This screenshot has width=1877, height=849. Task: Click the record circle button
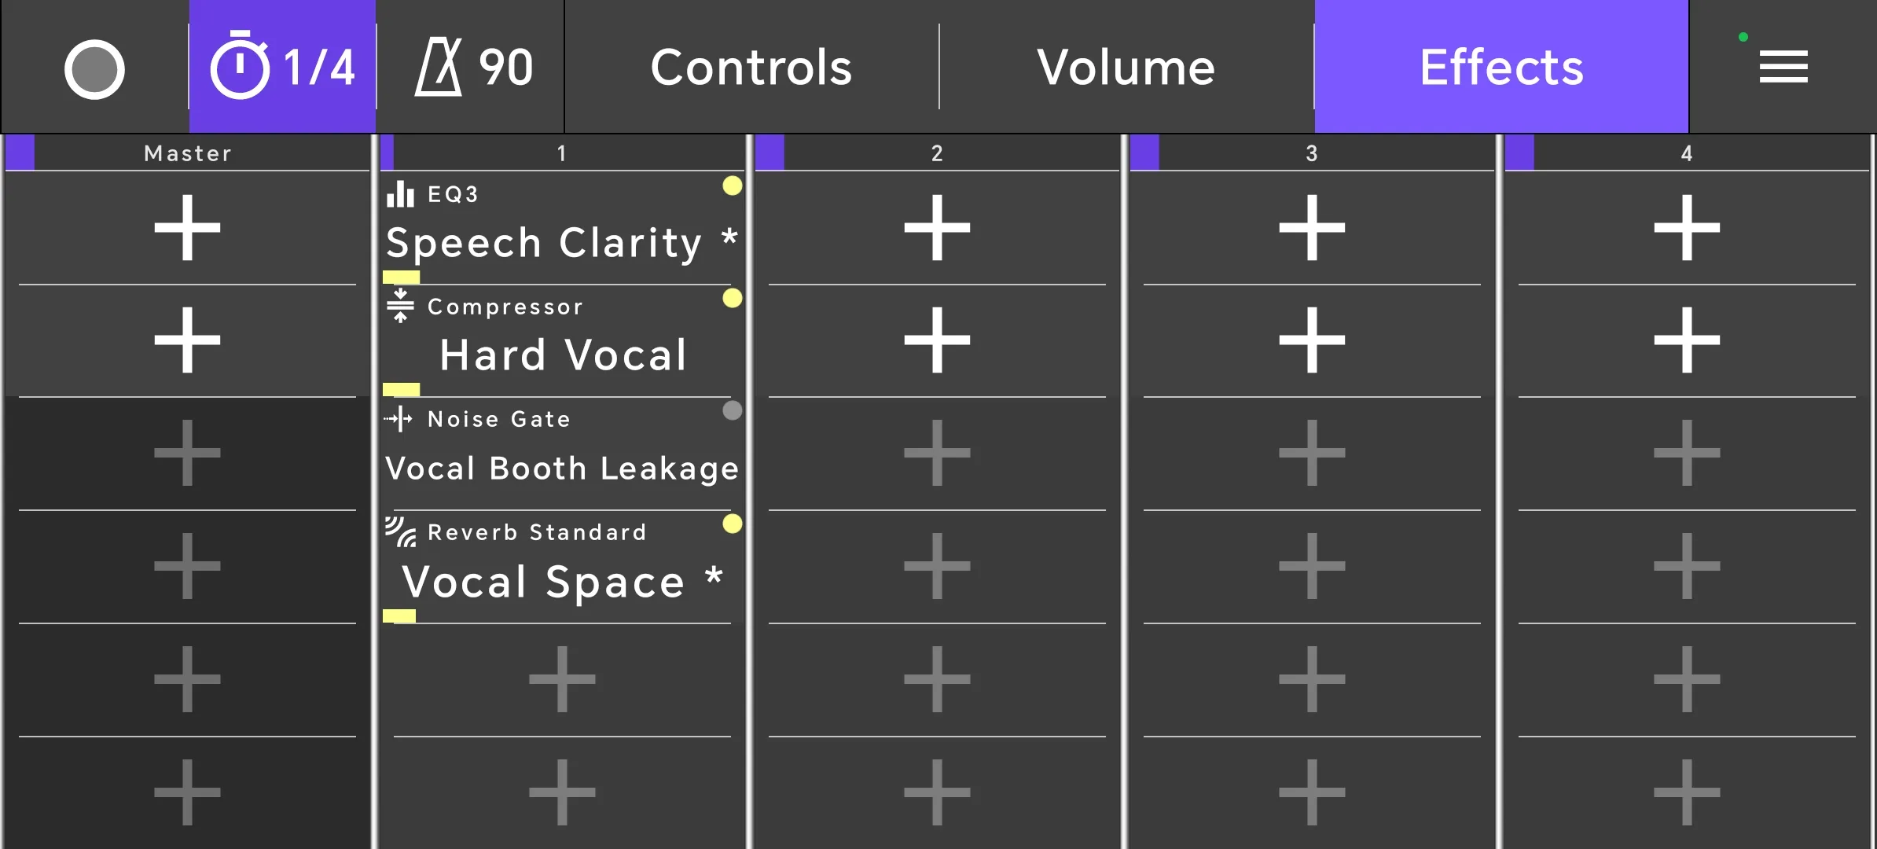[x=94, y=69]
